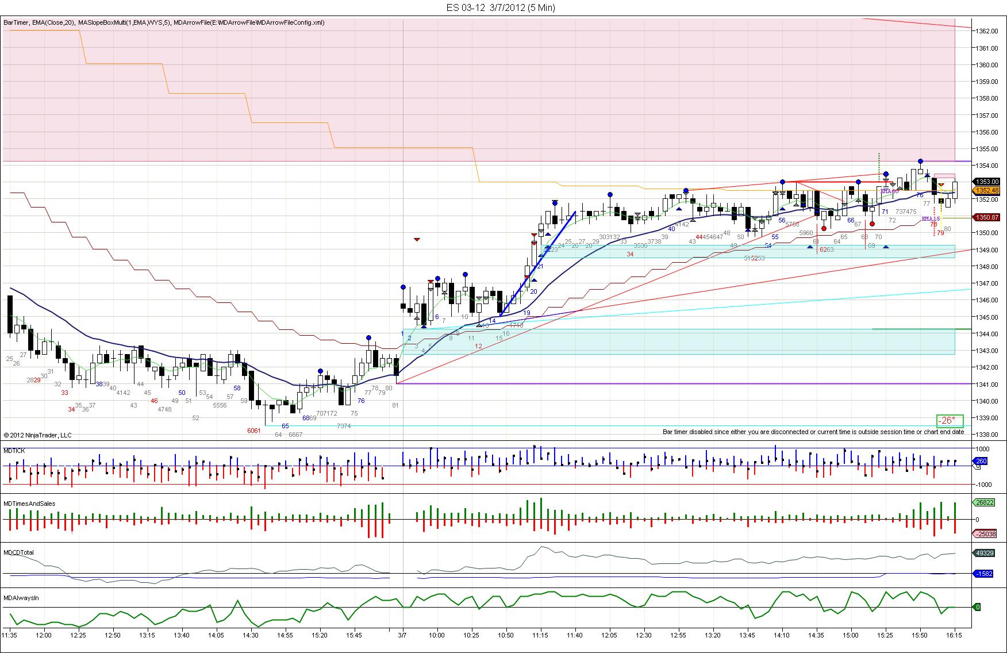Click the 13:15 time axis label
The image size is (1007, 653).
pos(147,635)
